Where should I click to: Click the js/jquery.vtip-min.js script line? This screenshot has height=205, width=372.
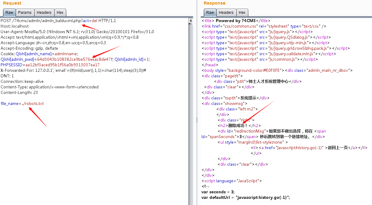[266, 43]
